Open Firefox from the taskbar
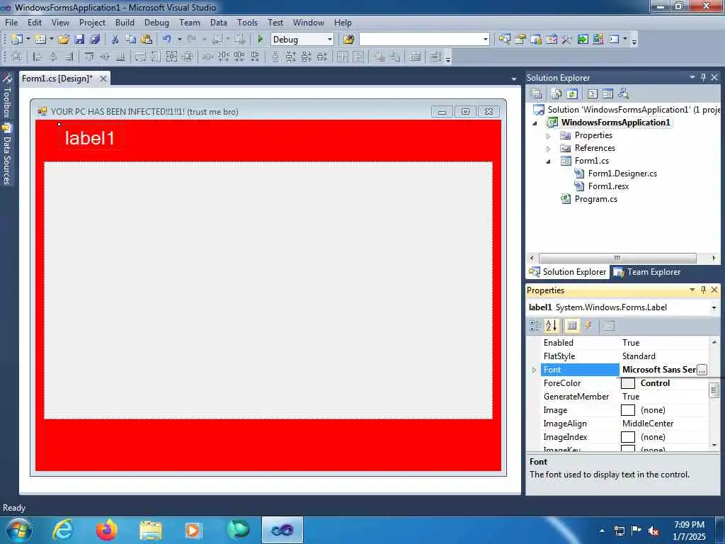Screen dimensions: 725x544 coord(106,530)
